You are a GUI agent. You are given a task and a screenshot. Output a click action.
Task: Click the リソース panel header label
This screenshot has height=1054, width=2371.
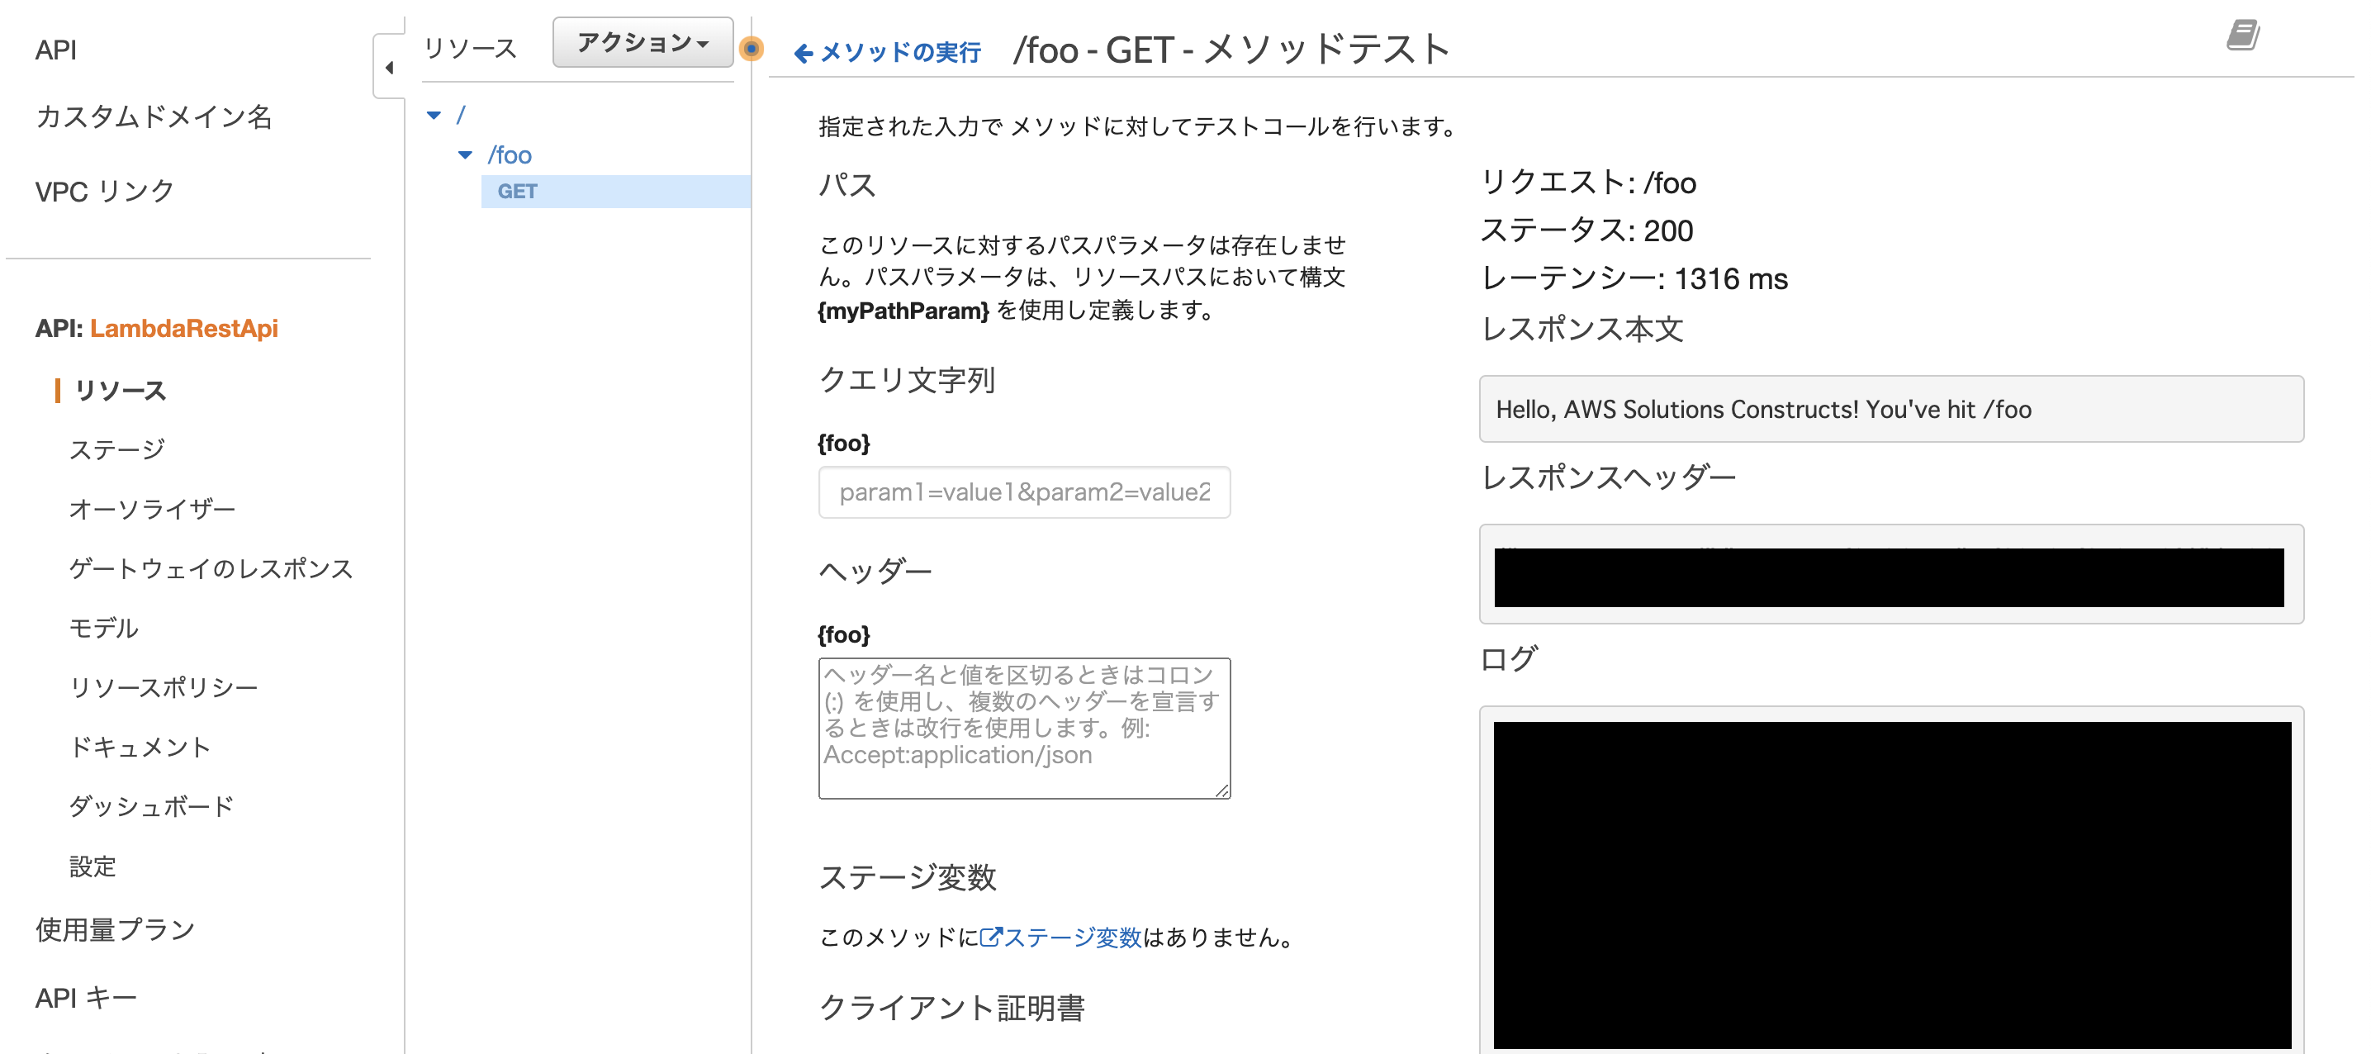click(x=471, y=48)
